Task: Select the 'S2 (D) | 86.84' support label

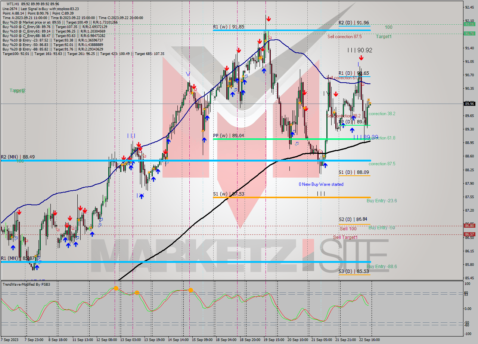Action: click(x=354, y=219)
